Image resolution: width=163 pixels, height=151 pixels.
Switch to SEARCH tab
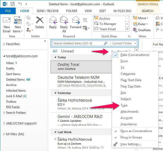[x=148, y=11]
